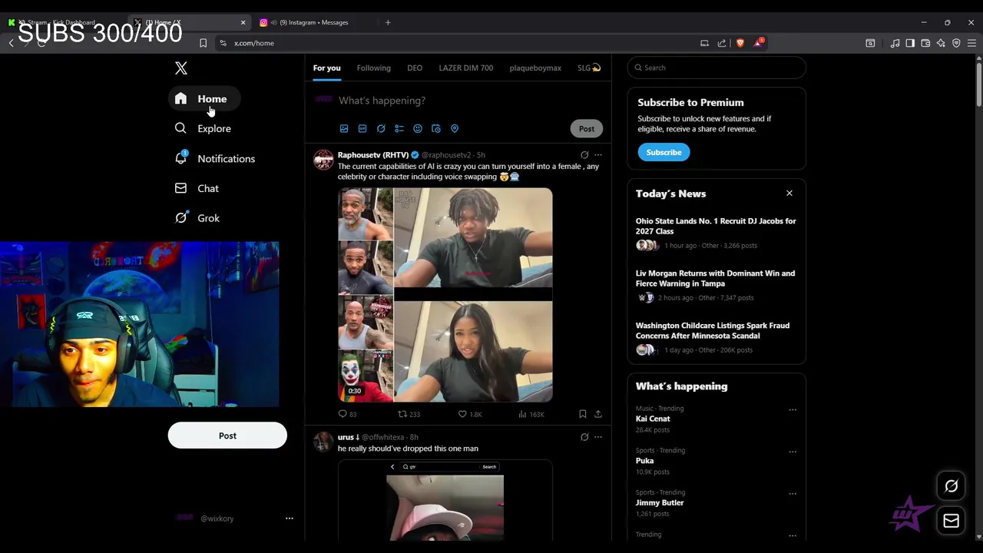Open the floating messages button
Viewport: 983px width, 553px height.
(952, 521)
